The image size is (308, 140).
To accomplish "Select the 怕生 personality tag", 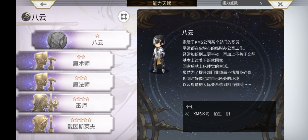I will point(218,114).
